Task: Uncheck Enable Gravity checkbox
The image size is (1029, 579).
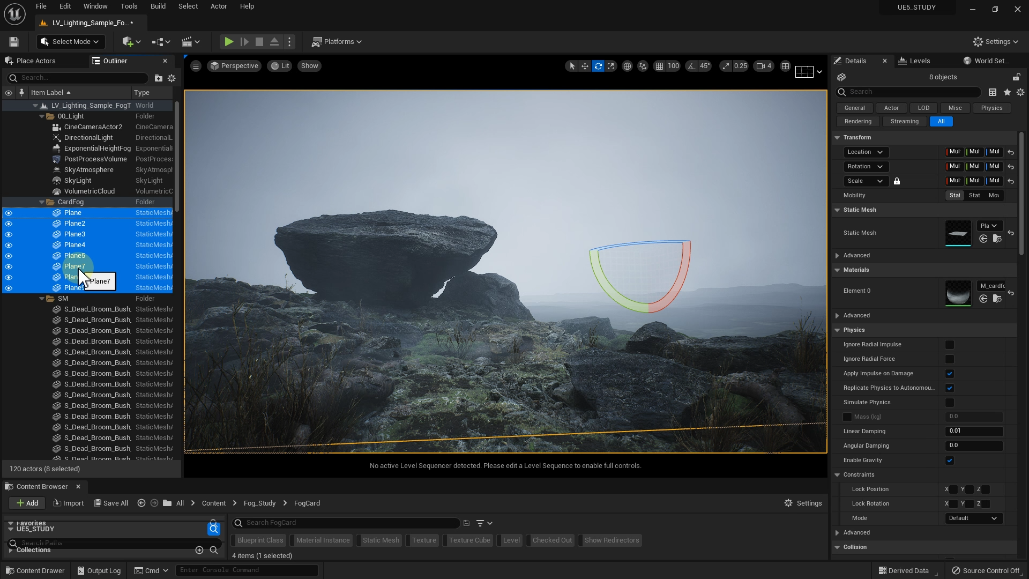Action: coord(949,461)
